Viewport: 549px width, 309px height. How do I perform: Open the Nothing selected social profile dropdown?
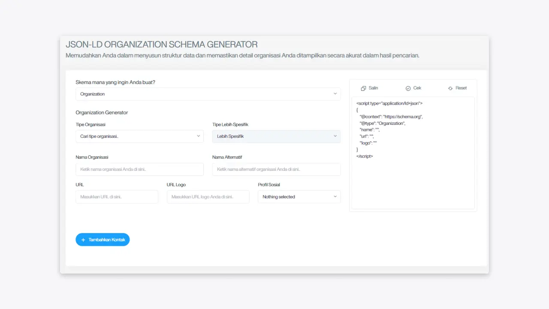point(299,197)
